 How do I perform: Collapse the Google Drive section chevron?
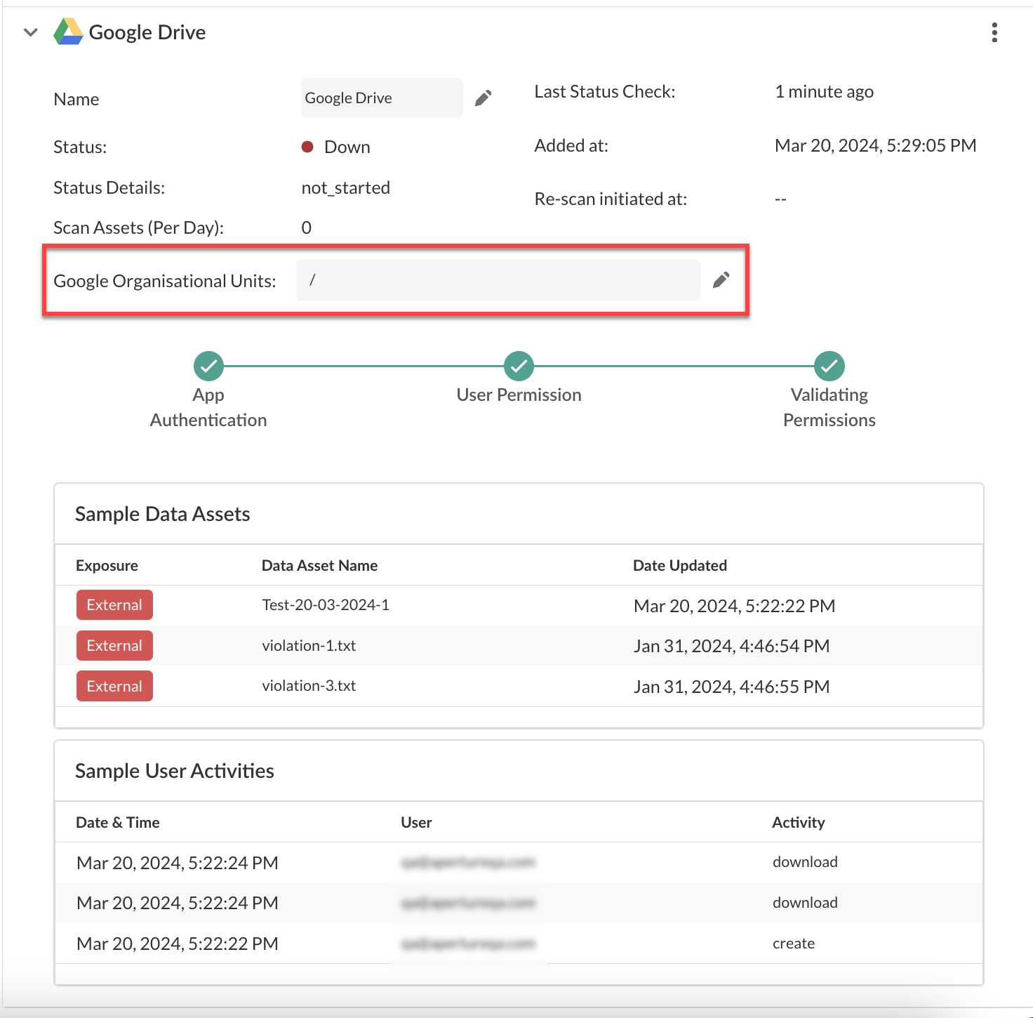tap(30, 32)
